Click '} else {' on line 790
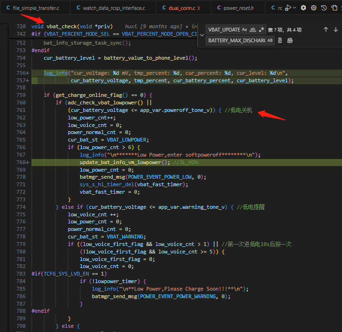 [68, 326]
